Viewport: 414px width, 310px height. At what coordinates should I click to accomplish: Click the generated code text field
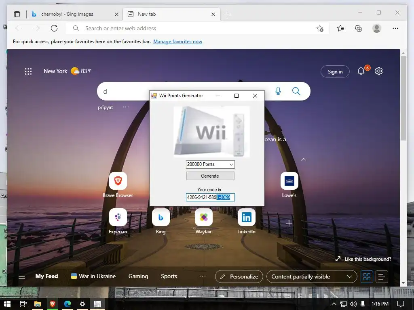coord(210,197)
